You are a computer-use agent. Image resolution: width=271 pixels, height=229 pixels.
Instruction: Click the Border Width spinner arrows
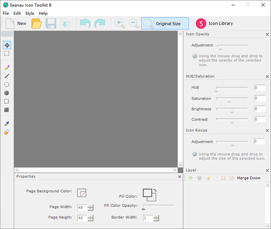(x=156, y=218)
